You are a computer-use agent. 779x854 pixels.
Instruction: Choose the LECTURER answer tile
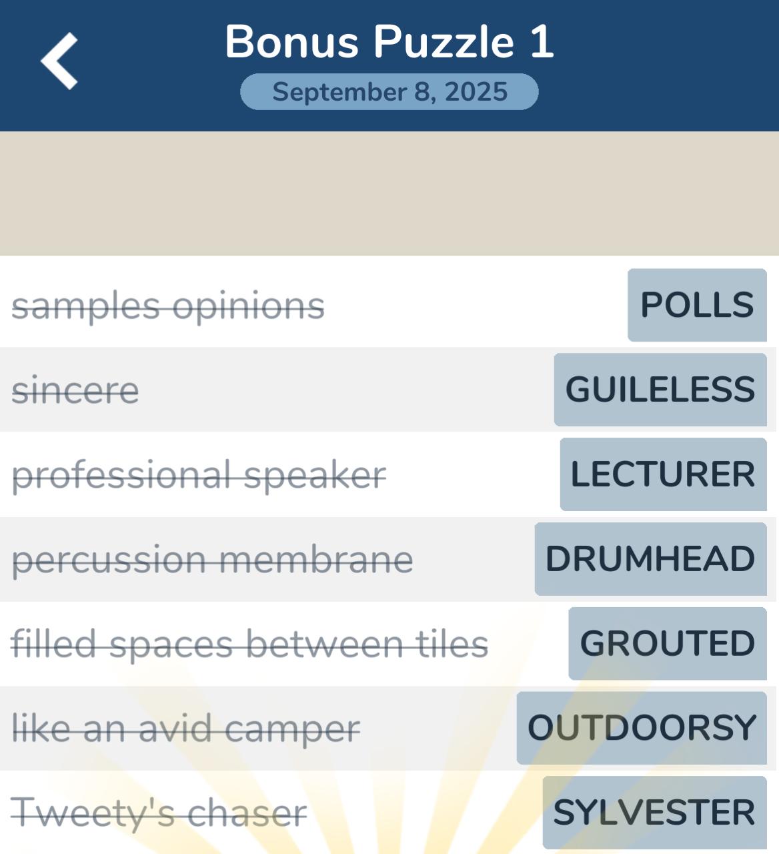pyautogui.click(x=663, y=474)
